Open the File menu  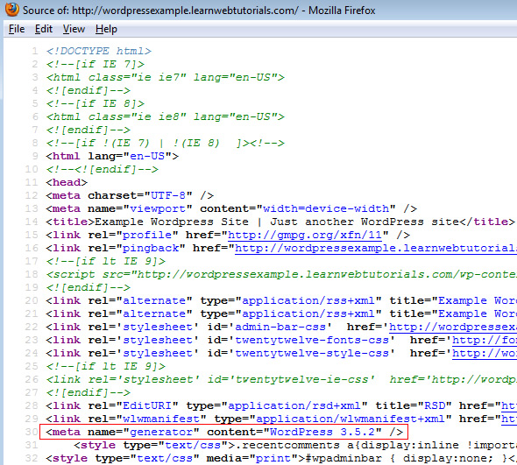17,29
